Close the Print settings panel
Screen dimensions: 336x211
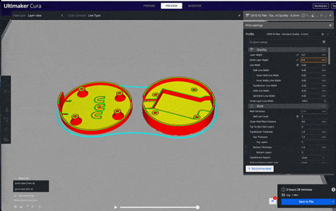[x=330, y=25]
